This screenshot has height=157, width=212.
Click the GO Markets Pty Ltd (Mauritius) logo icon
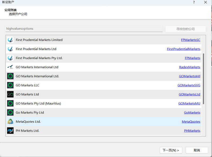10,103
